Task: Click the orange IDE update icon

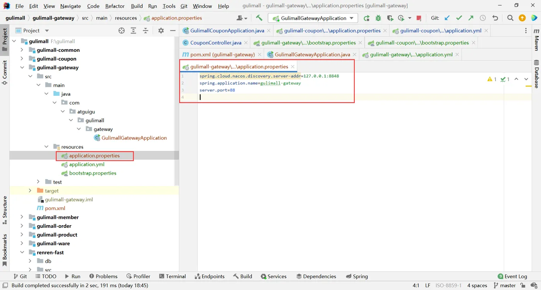Action: 522,18
